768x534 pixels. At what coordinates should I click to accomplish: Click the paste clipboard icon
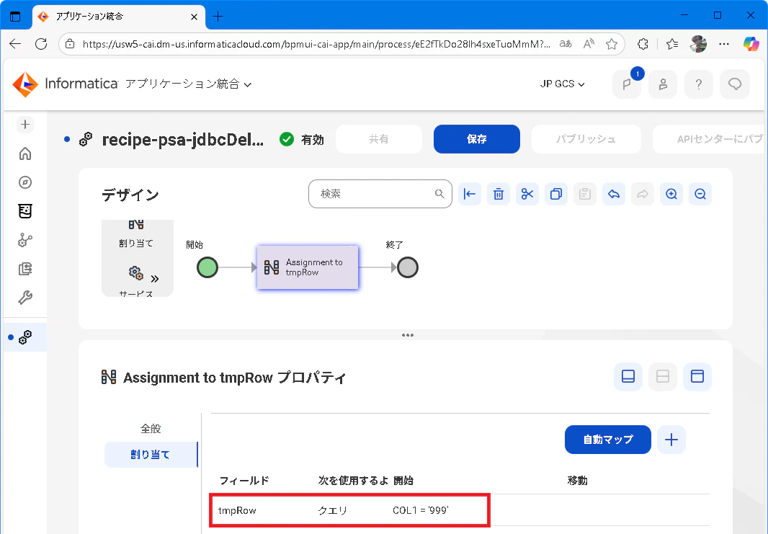coord(585,194)
